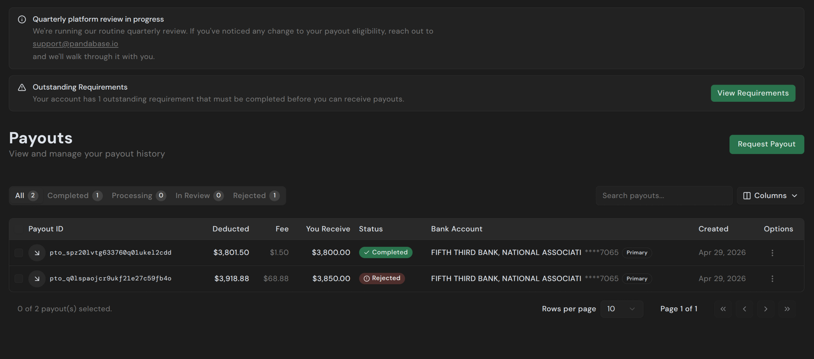814x359 pixels.
Task: Go to the next page of payouts
Action: point(766,309)
